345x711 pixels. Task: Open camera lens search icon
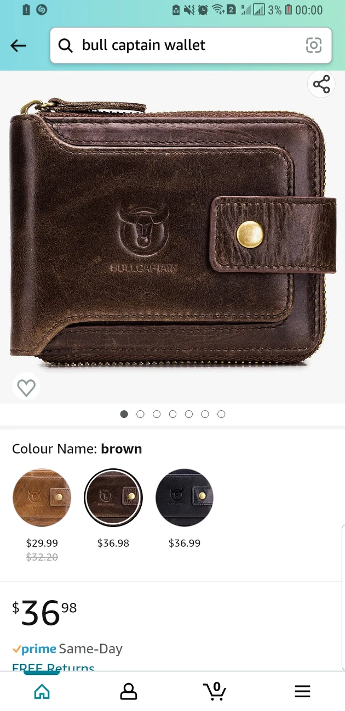314,45
